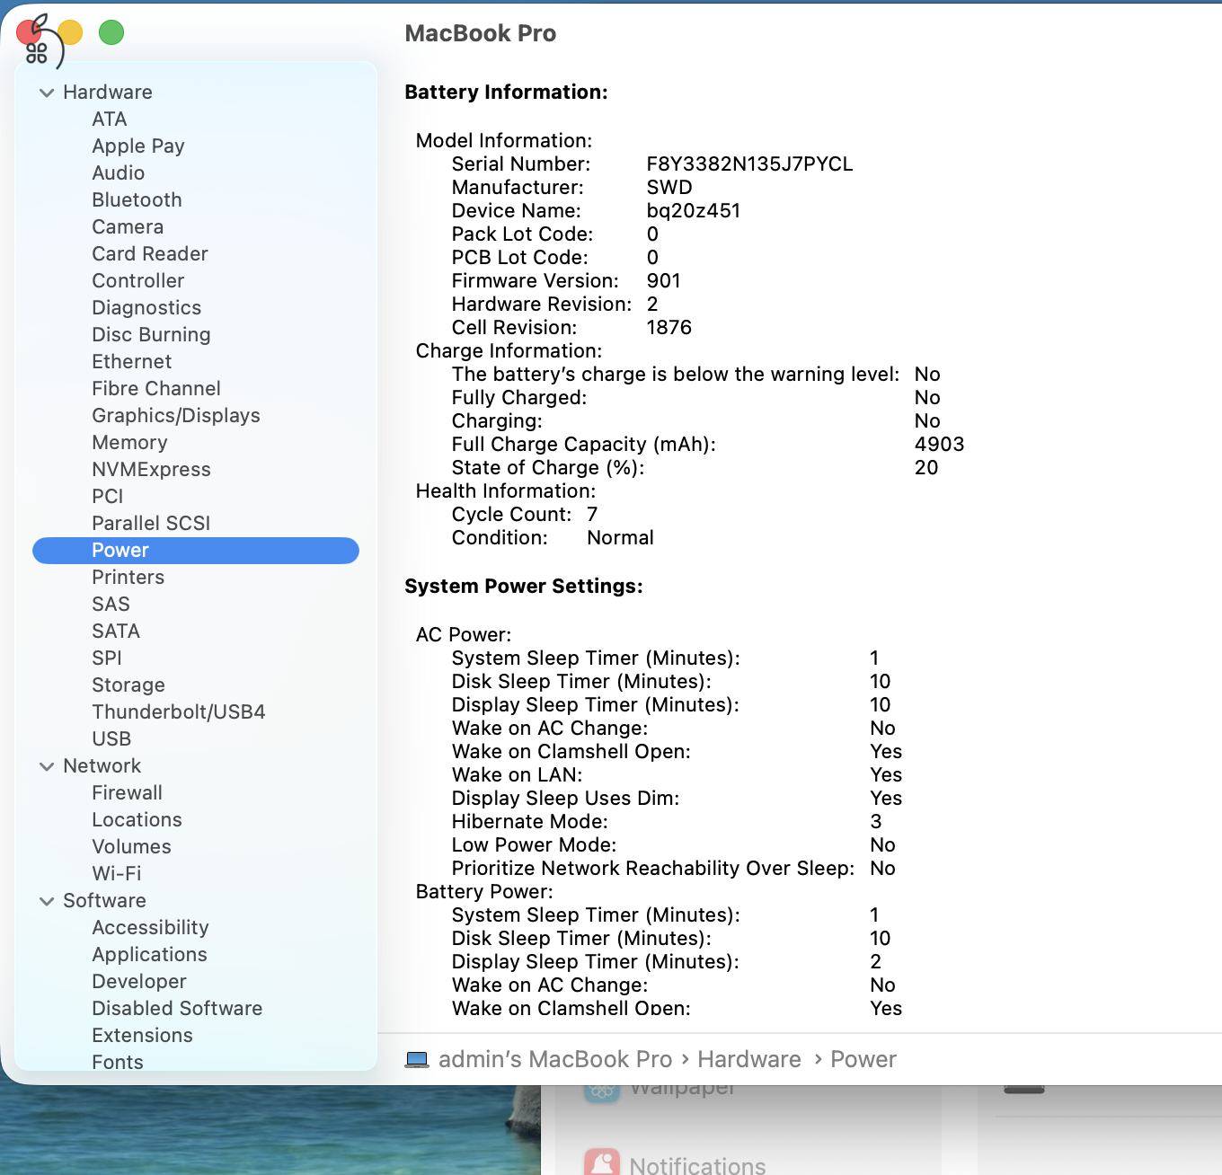This screenshot has width=1222, height=1175.
Task: Select Fonts under Software
Action: [118, 1062]
